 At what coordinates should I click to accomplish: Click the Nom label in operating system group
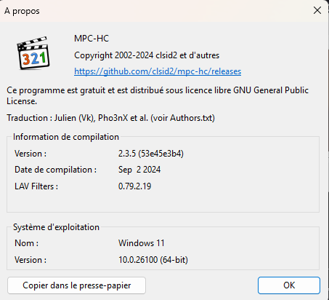click(x=26, y=243)
